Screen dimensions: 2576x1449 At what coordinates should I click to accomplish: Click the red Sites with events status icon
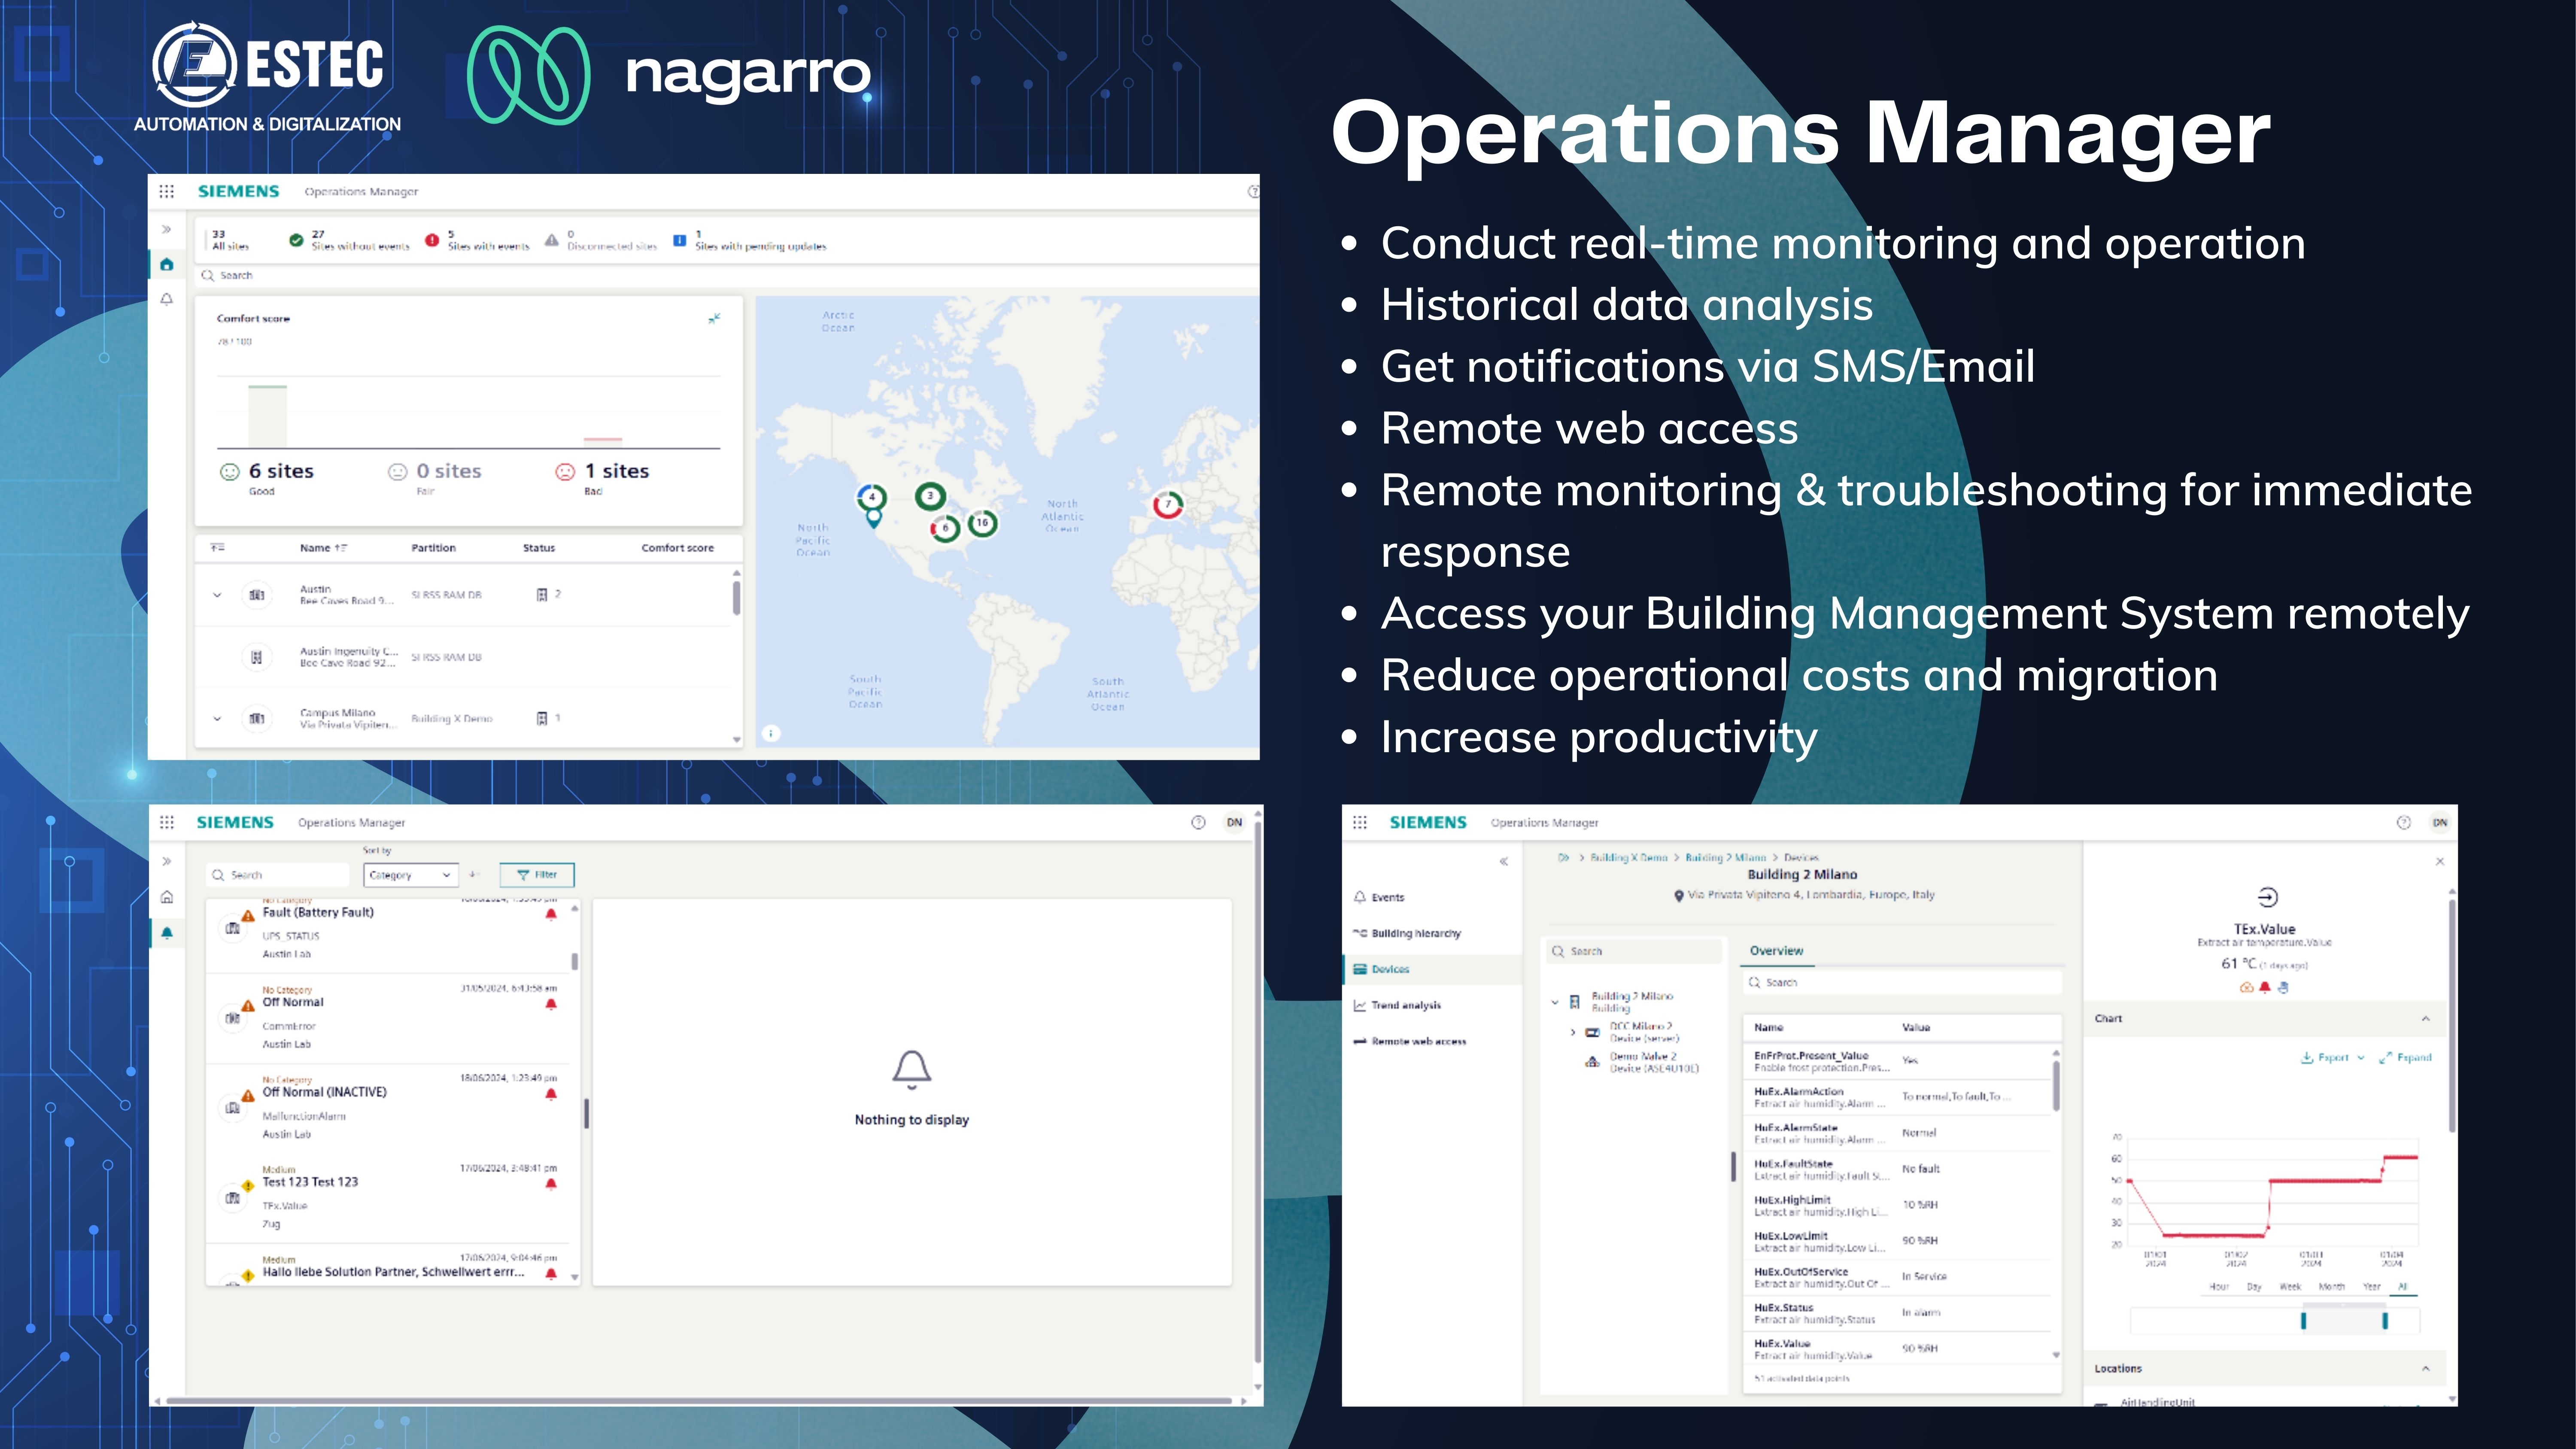432,240
